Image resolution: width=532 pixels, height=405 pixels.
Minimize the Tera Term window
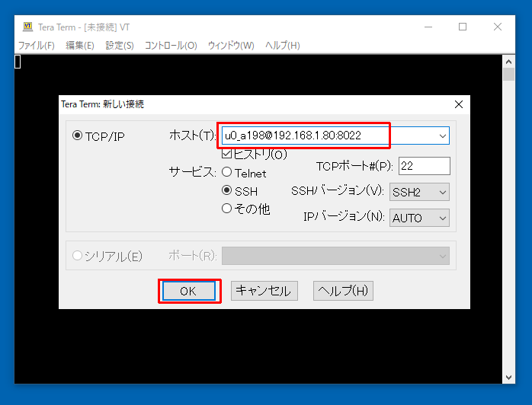tap(428, 27)
